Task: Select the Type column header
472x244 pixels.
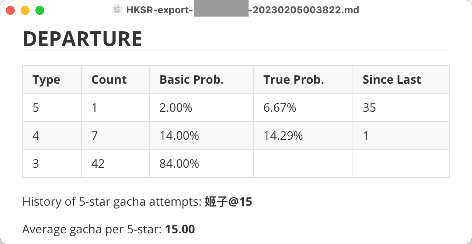Action: [x=52, y=80]
